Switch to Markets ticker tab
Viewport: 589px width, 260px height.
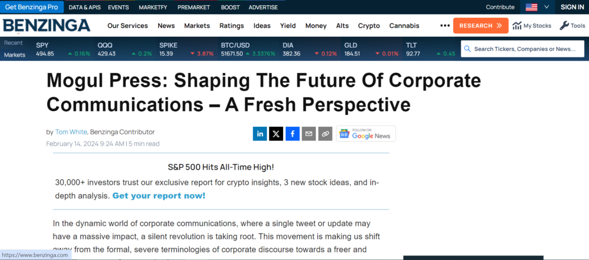(x=14, y=55)
